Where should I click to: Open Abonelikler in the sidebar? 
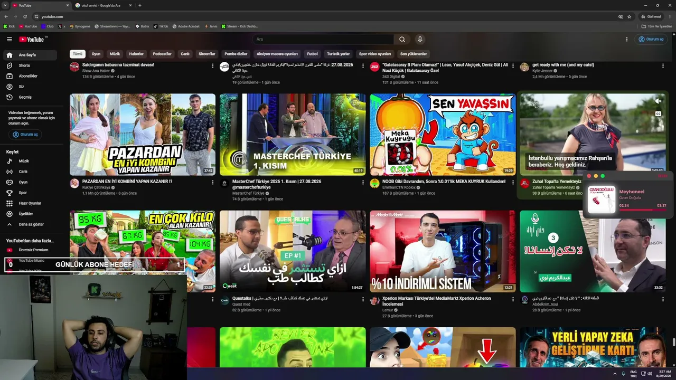[x=31, y=76]
